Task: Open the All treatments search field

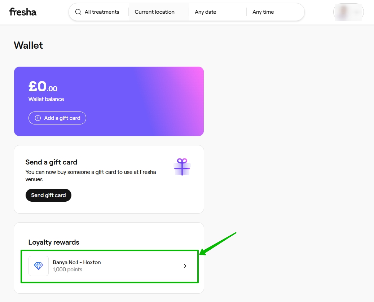Action: pyautogui.click(x=102, y=12)
